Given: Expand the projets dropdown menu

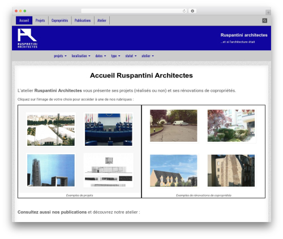Looking at the screenshot, I should click(x=60, y=56).
